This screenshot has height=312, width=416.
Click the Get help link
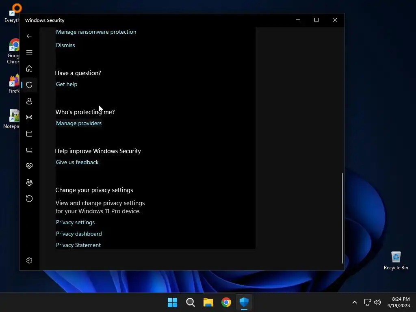click(67, 84)
